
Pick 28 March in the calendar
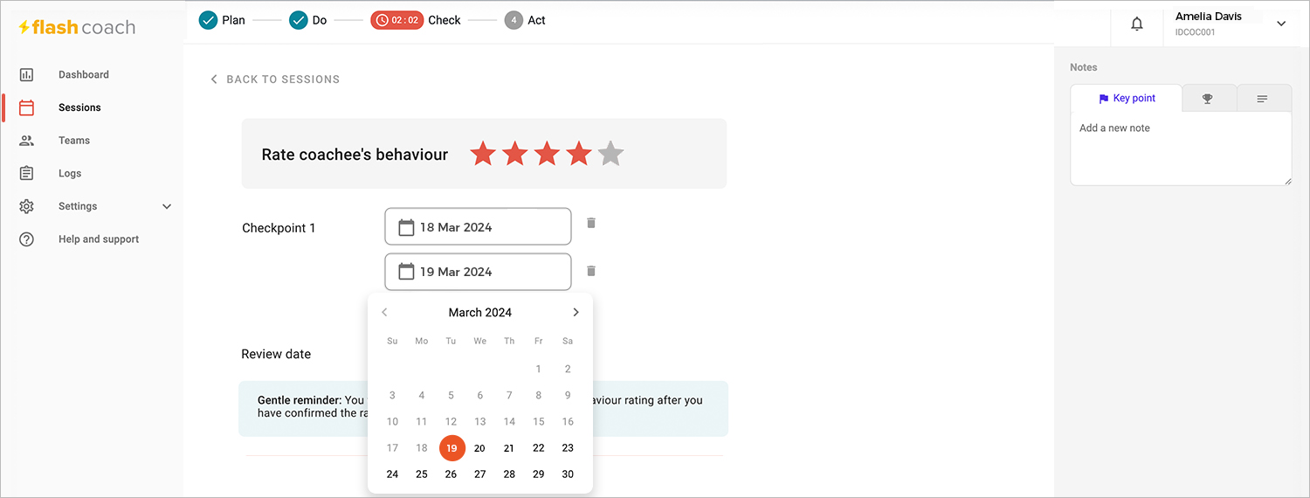click(x=509, y=474)
